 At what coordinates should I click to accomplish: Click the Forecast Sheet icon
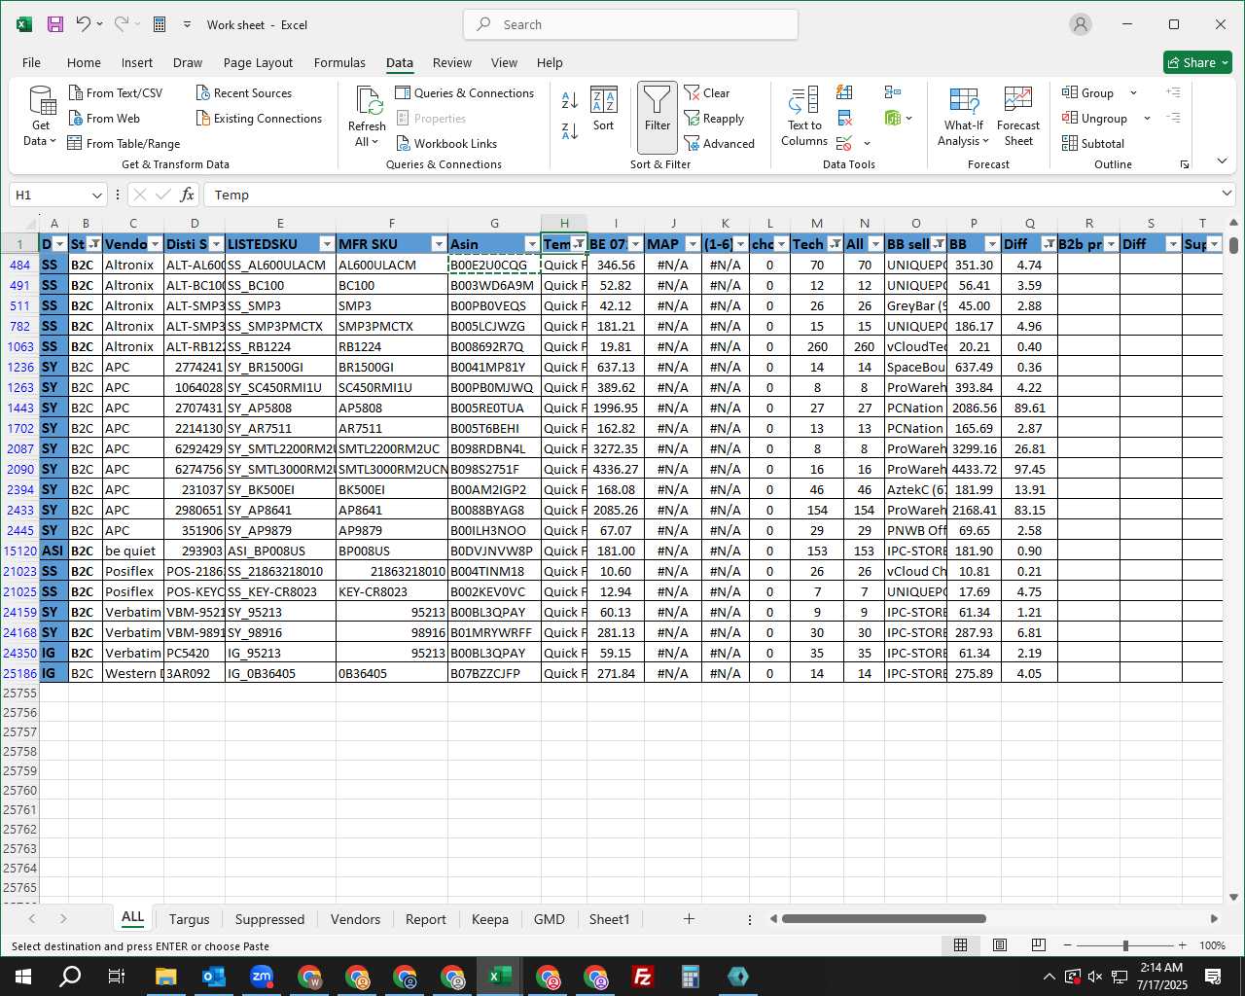[x=1018, y=117]
